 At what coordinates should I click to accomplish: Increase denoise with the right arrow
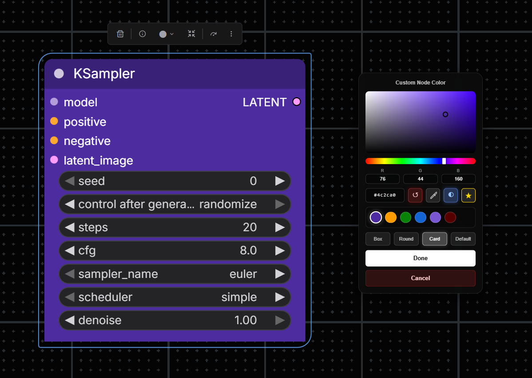[280, 320]
